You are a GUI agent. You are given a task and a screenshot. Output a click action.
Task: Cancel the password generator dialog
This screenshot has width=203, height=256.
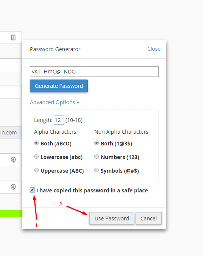[x=148, y=218]
